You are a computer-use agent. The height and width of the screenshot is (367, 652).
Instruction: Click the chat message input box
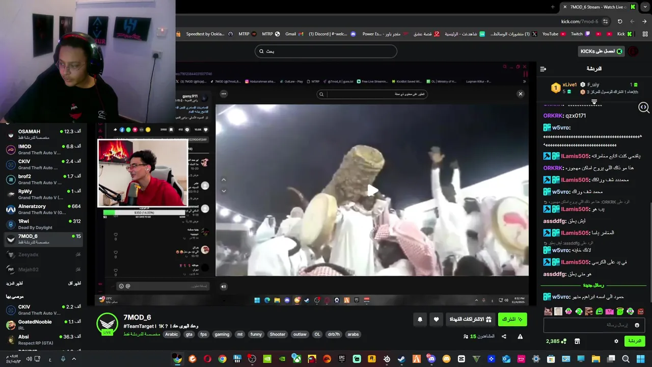[x=594, y=325]
